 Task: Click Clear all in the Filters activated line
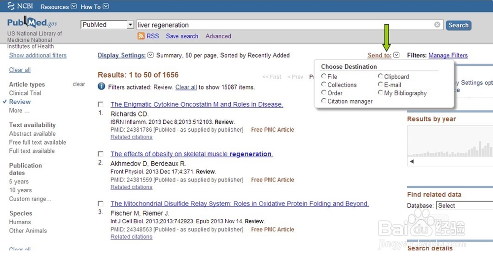pyautogui.click(x=186, y=87)
